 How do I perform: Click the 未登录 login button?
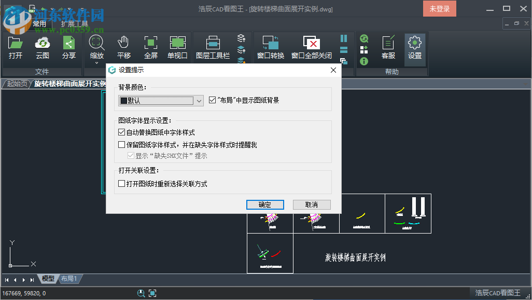click(439, 8)
